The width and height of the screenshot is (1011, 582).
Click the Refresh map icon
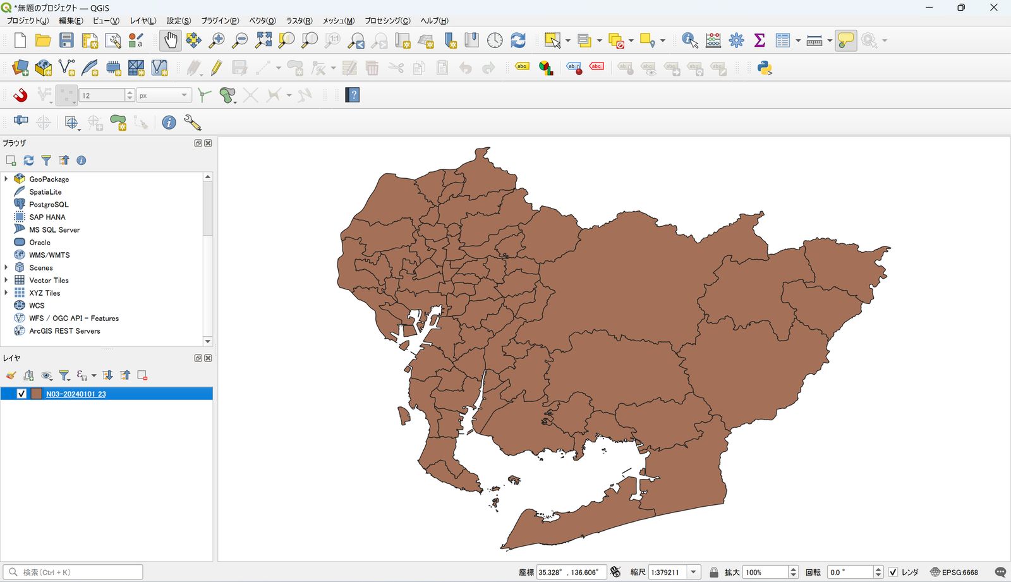click(x=518, y=40)
